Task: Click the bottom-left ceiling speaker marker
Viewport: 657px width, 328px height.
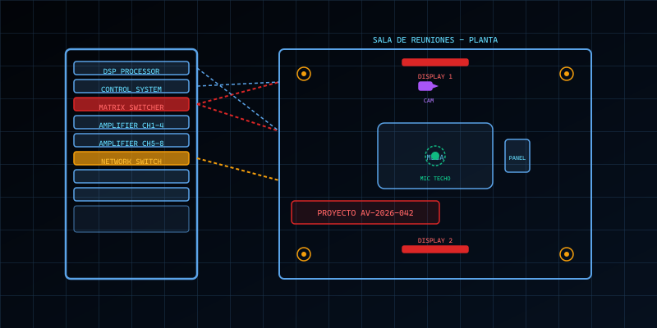Action: pyautogui.click(x=304, y=254)
